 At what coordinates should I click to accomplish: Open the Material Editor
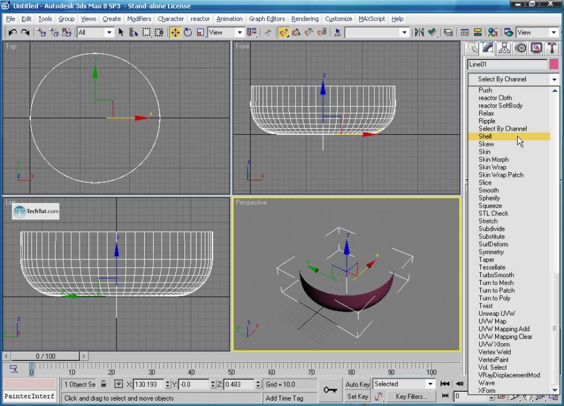pyautogui.click(x=493, y=33)
